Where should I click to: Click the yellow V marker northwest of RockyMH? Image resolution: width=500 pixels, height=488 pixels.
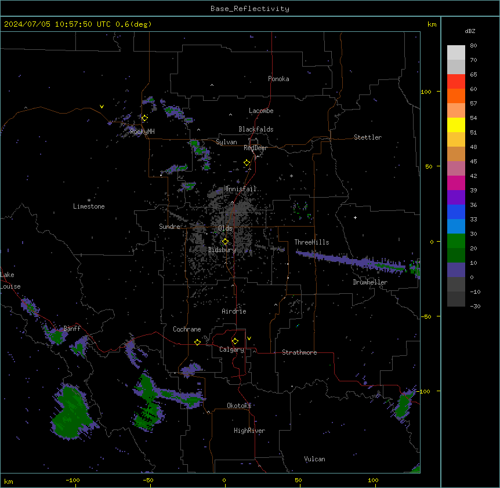pos(102,107)
